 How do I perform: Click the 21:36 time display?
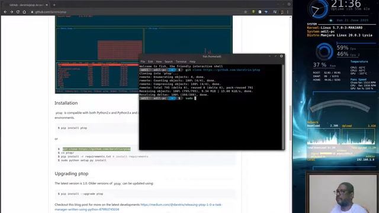346,4
